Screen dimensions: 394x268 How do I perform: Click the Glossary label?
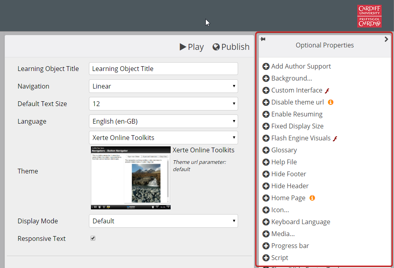(284, 150)
